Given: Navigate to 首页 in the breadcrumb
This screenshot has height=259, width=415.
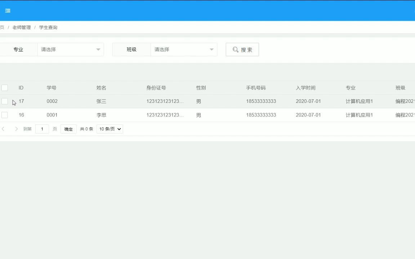Looking at the screenshot, I should [2, 27].
